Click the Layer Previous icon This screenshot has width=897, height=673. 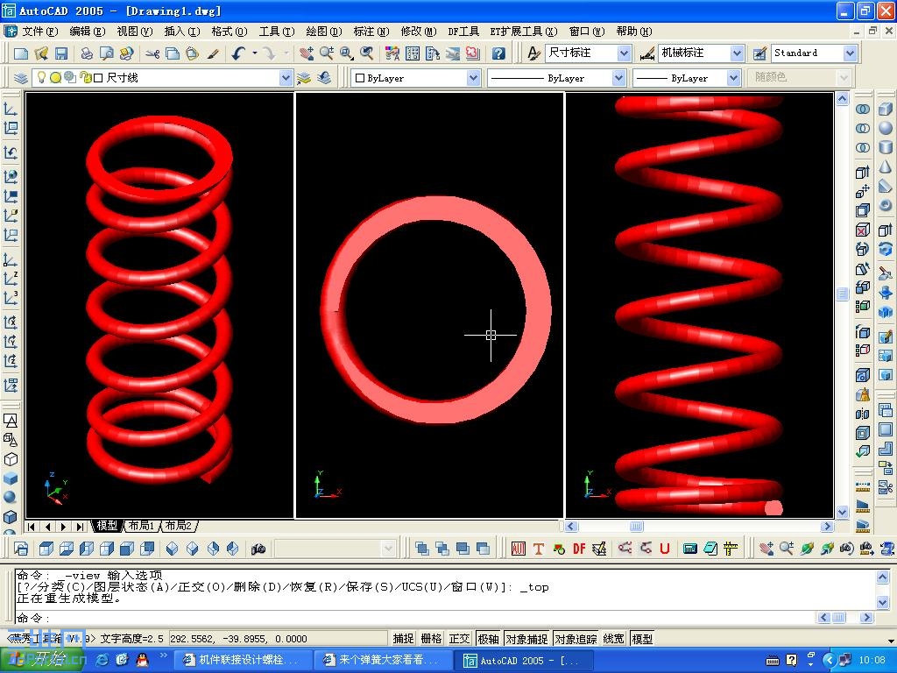pyautogui.click(x=324, y=78)
